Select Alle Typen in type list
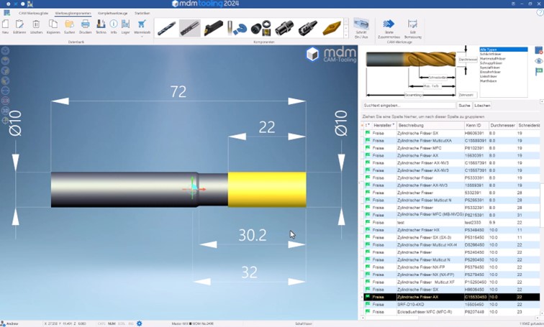 pos(504,50)
